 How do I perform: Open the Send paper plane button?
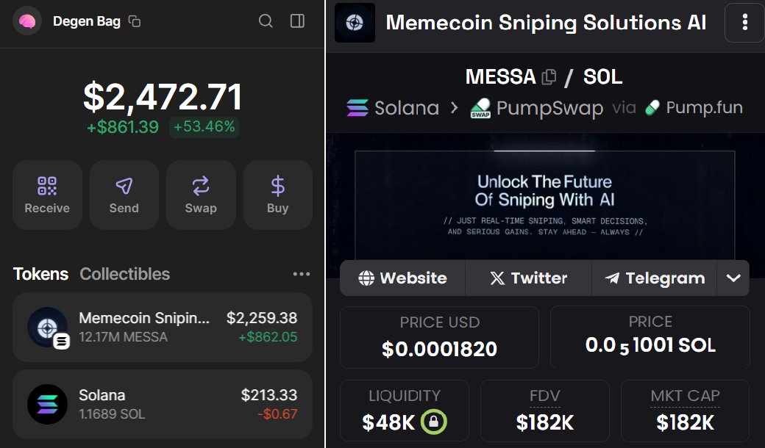click(x=124, y=195)
